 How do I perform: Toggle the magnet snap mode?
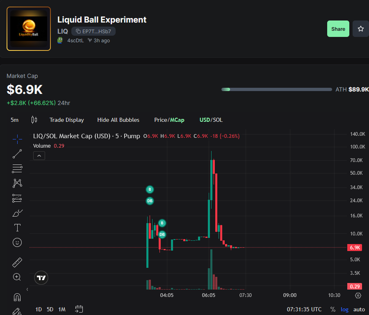tap(17, 297)
